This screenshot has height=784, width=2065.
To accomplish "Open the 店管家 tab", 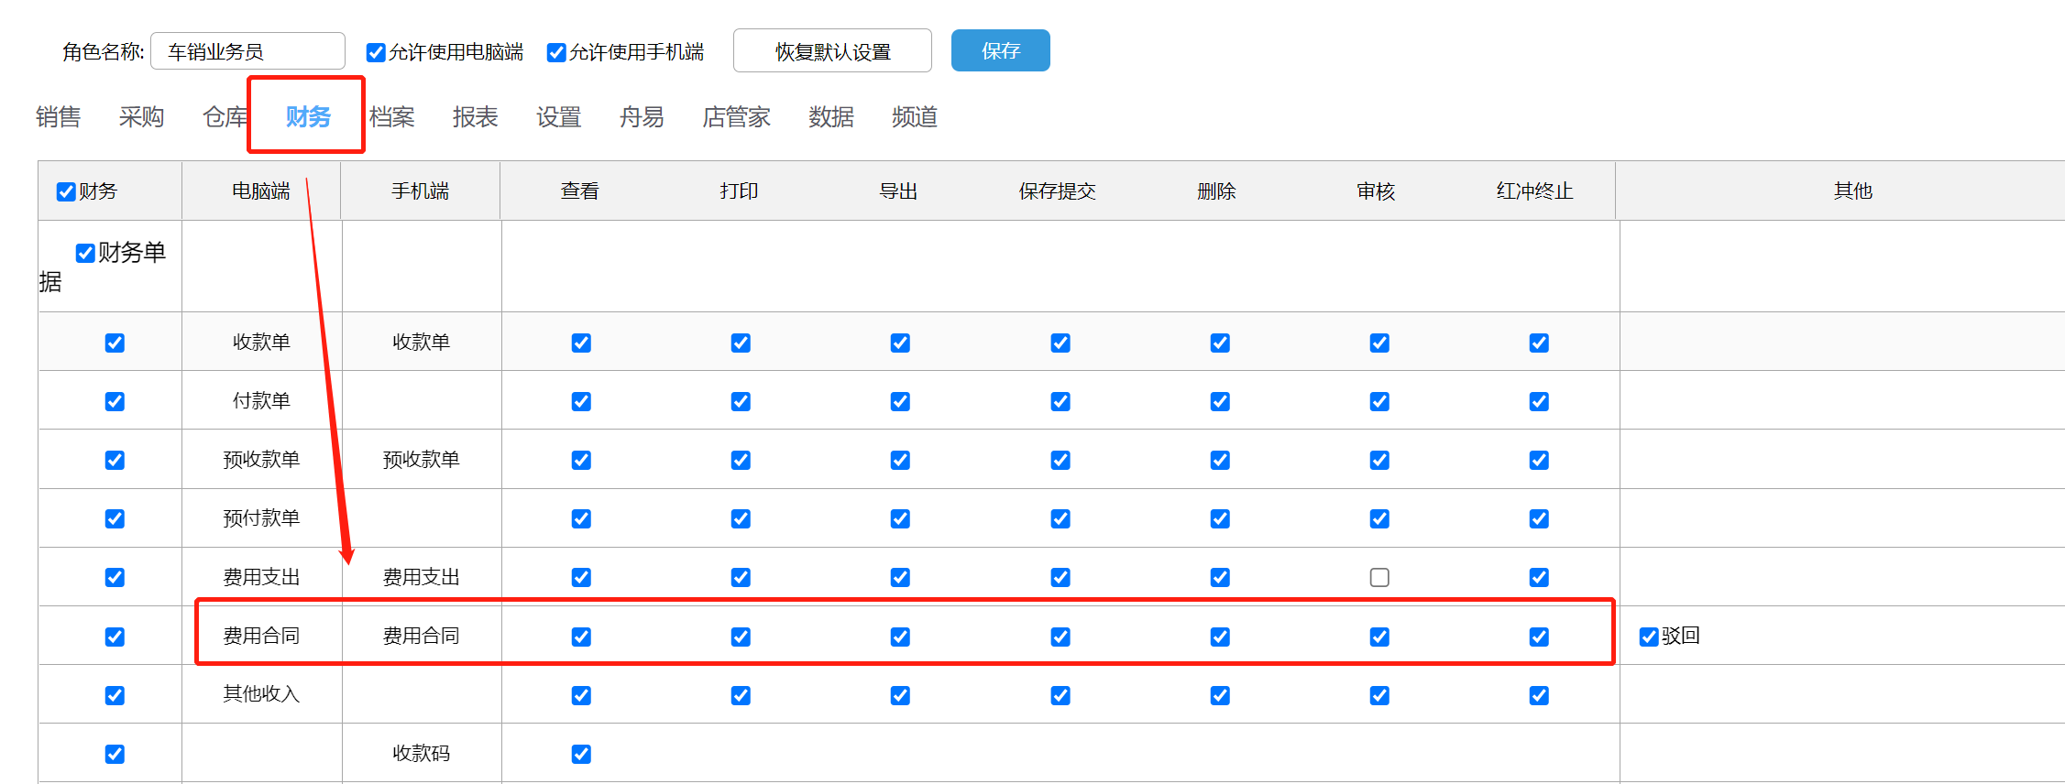I will click(x=736, y=117).
